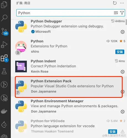Screen dimensions: 127x138
Task: Open the extensions view more actions menu
Action: click(x=122, y=3)
